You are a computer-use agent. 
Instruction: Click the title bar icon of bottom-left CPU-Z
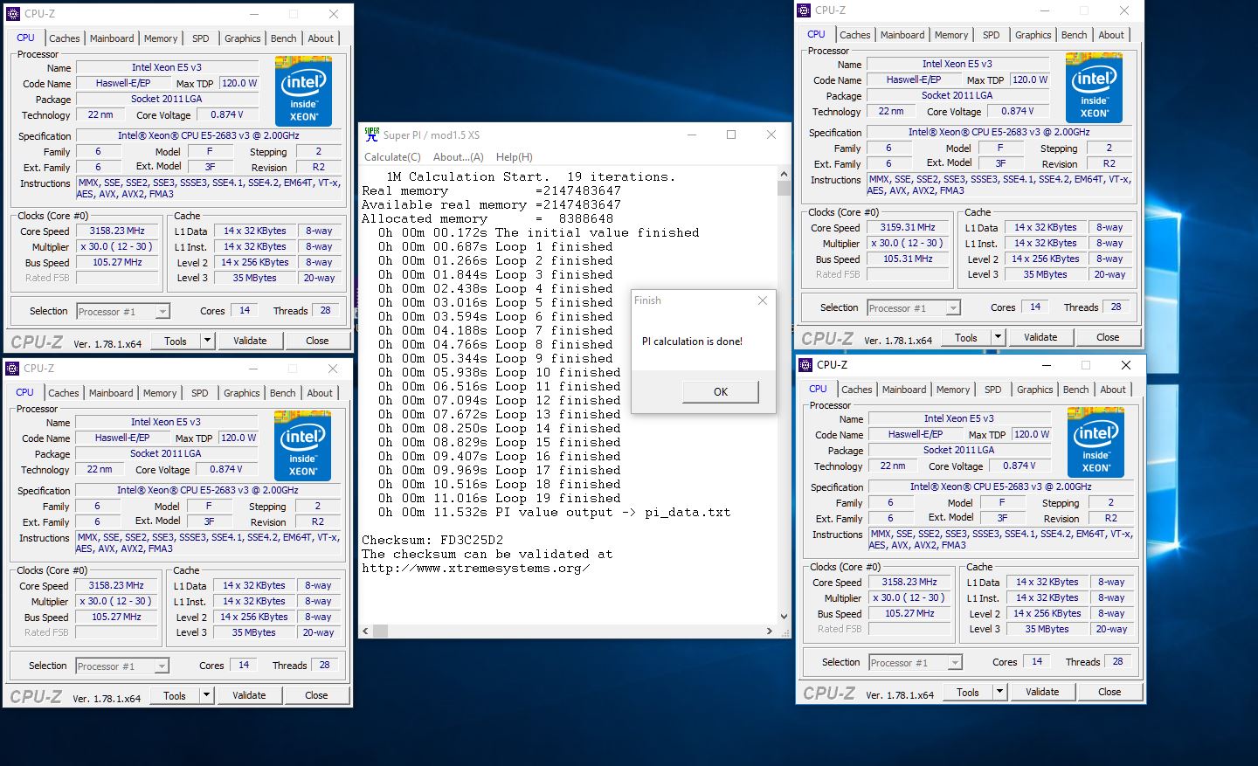pos(12,369)
